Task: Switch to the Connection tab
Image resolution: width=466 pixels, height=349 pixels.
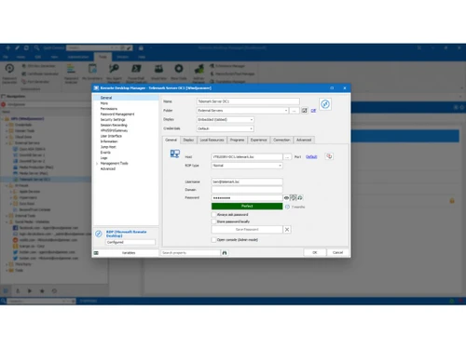Action: click(281, 140)
